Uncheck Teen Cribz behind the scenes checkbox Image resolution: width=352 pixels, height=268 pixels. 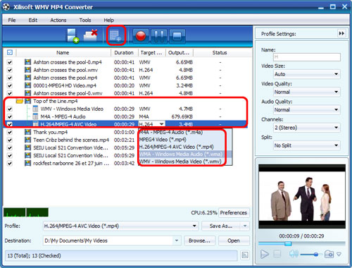[x=10, y=140]
